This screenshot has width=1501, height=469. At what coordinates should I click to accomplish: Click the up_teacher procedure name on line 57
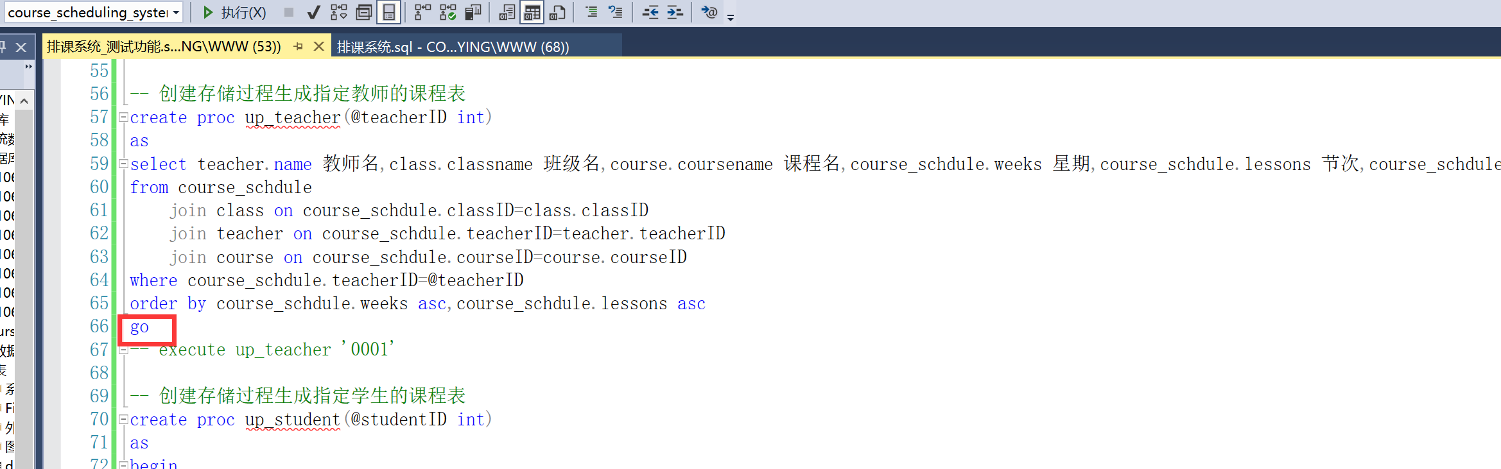[x=293, y=117]
